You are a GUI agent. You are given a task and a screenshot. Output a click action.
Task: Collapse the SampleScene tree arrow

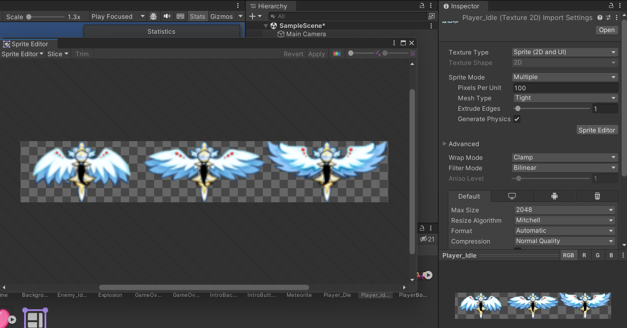point(266,26)
